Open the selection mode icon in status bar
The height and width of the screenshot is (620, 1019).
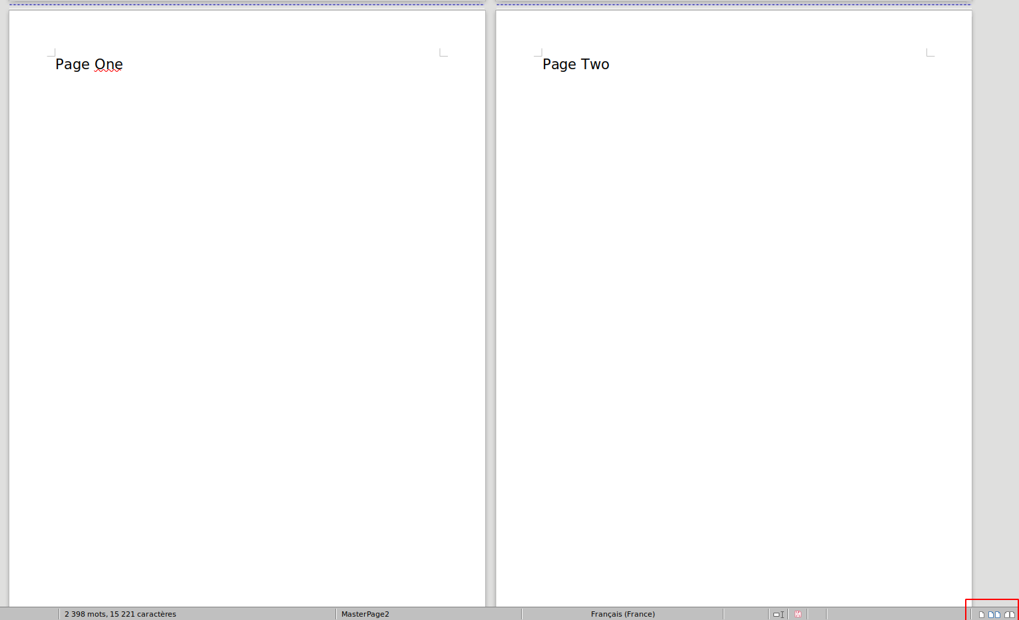coord(778,614)
